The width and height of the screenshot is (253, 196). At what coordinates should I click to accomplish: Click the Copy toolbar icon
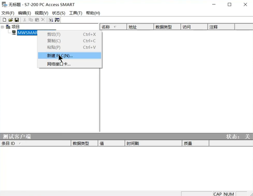(31, 20)
